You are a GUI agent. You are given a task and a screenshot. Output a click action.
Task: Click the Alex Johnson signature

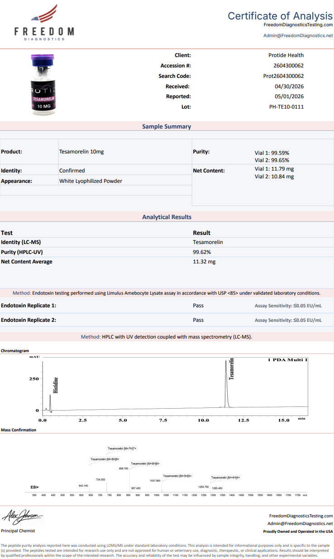click(x=22, y=516)
